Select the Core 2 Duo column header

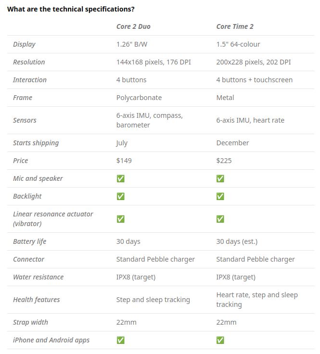[133, 26]
